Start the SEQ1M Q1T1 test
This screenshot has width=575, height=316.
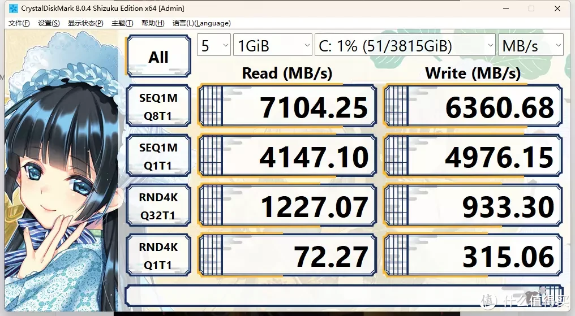click(158, 155)
